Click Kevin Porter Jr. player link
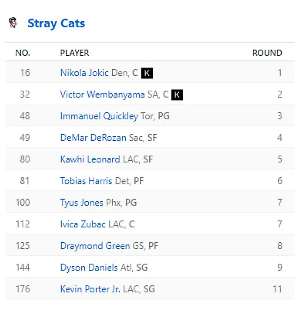The image size is (300, 313). 90,289
